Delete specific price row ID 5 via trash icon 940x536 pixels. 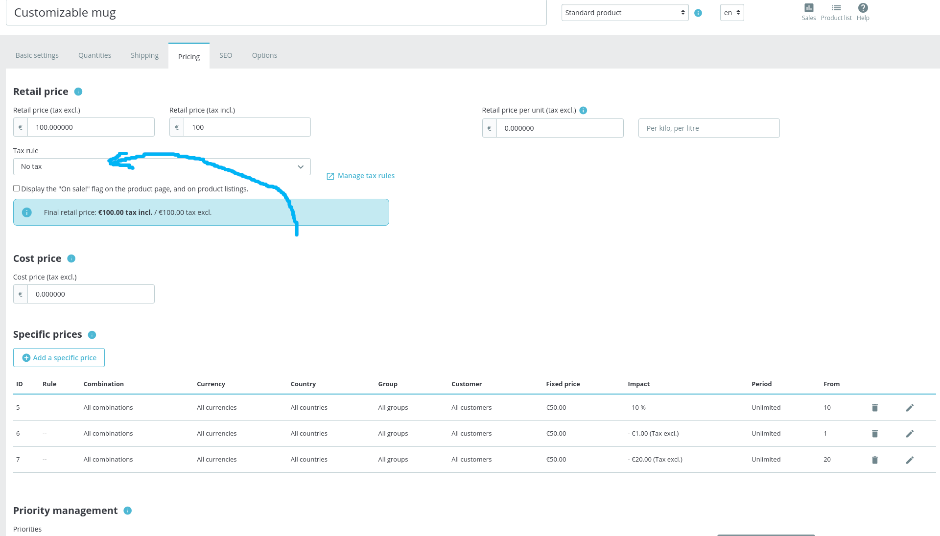click(875, 407)
